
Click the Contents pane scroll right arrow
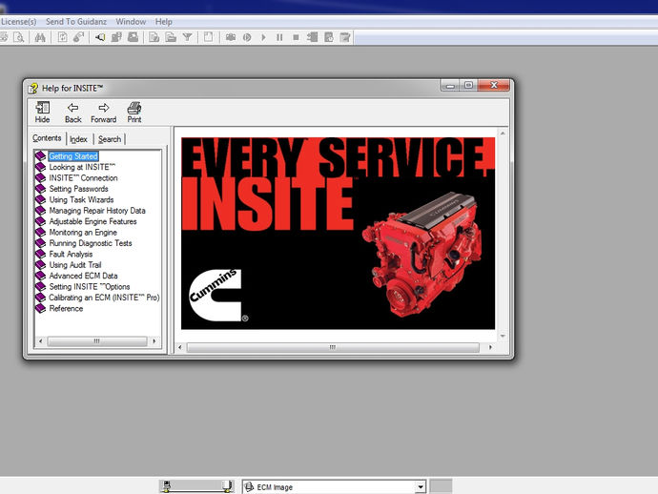(x=154, y=341)
